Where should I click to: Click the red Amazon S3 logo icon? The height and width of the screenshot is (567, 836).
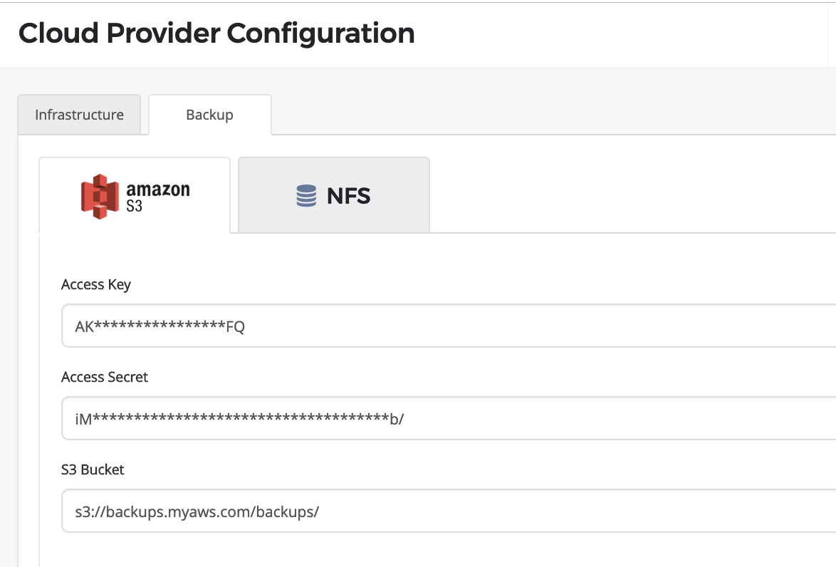(x=100, y=197)
